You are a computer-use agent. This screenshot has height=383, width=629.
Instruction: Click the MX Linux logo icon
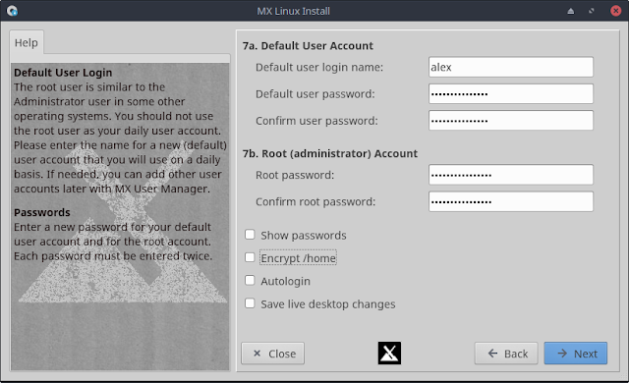pyautogui.click(x=389, y=353)
